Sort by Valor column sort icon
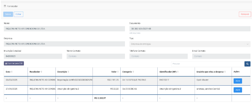252x103 pixels. click(x=118, y=72)
